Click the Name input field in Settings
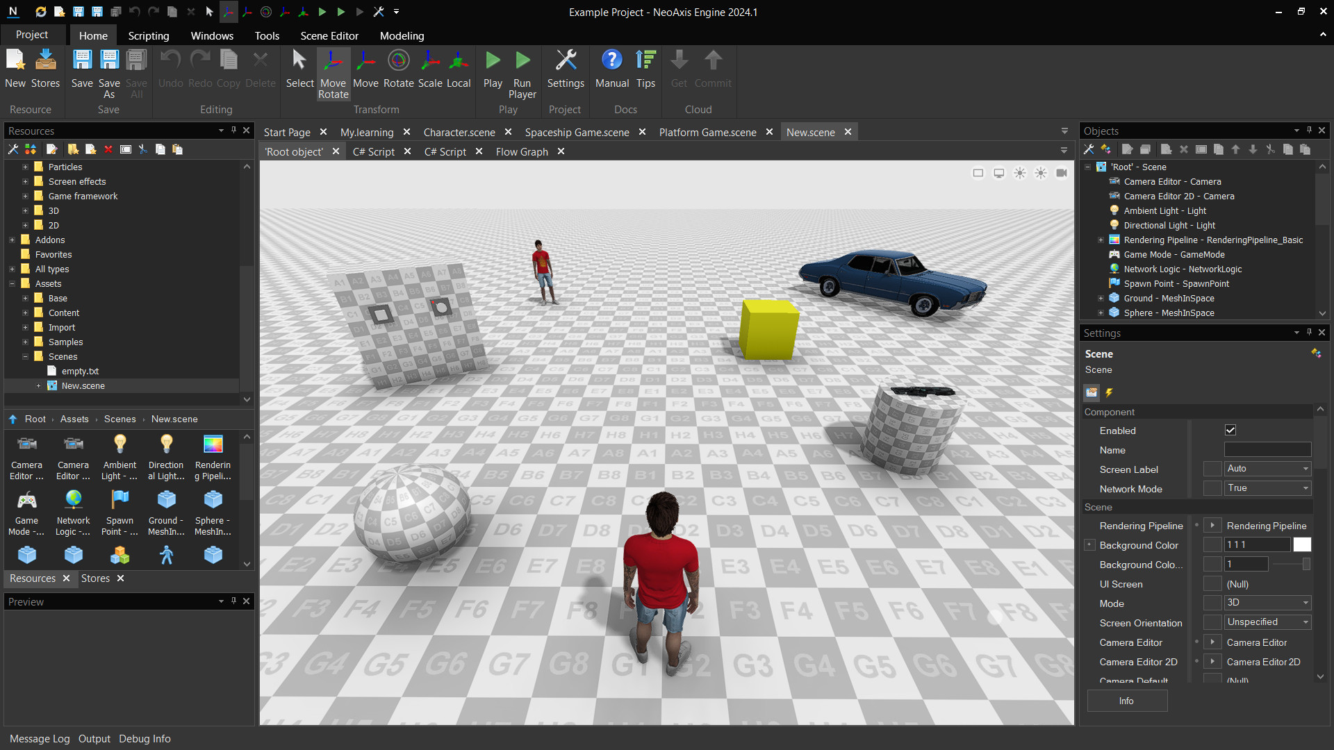 pyautogui.click(x=1267, y=450)
